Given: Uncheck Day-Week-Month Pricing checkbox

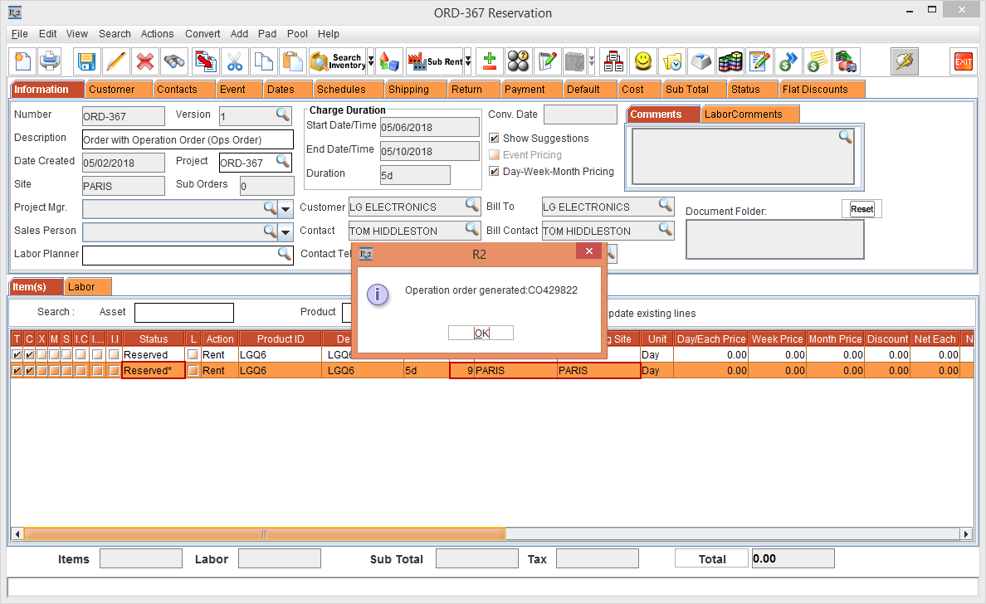Looking at the screenshot, I should pos(495,172).
